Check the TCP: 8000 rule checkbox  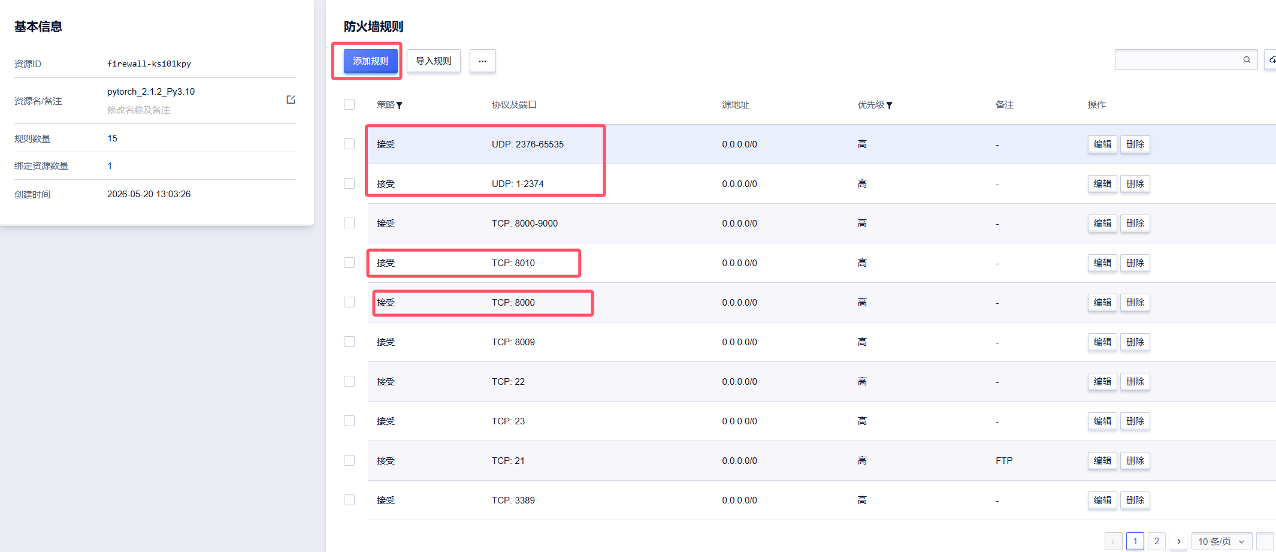[x=349, y=302]
